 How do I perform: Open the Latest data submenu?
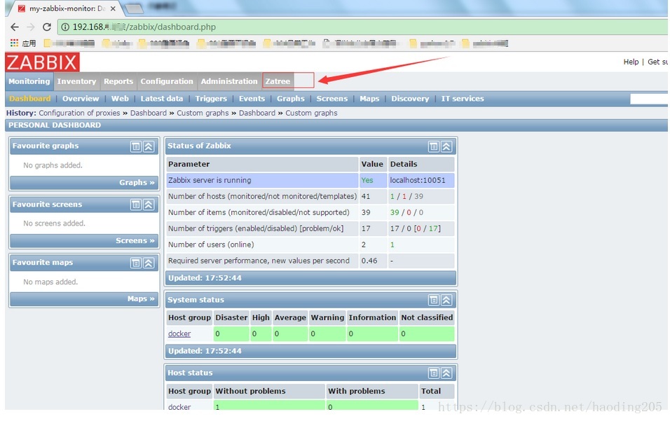(161, 99)
